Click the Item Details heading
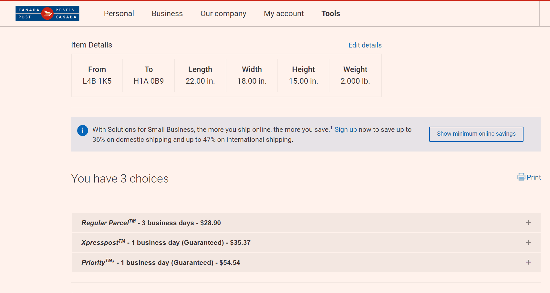Image resolution: width=550 pixels, height=293 pixels. point(91,45)
